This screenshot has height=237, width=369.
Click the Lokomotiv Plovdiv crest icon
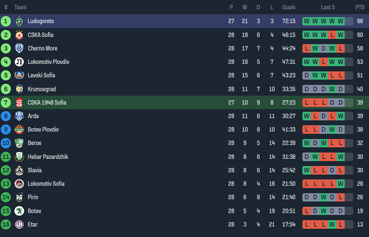coord(19,62)
